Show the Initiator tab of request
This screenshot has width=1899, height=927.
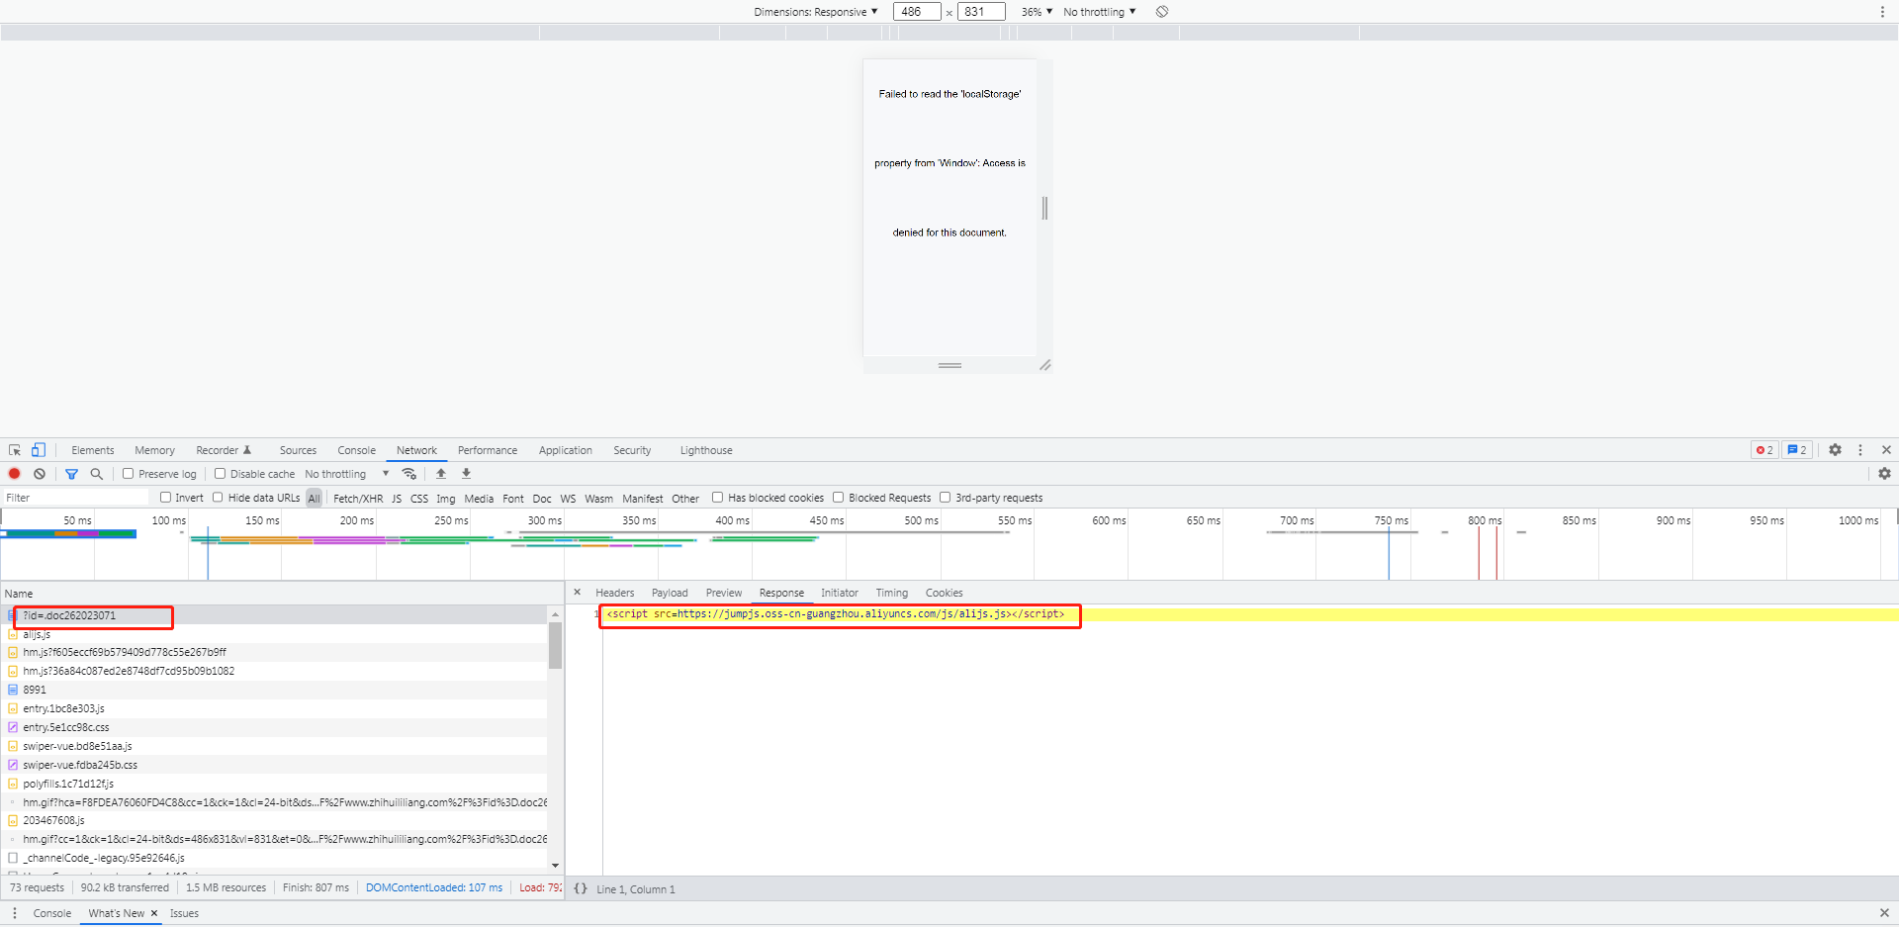pos(840,593)
